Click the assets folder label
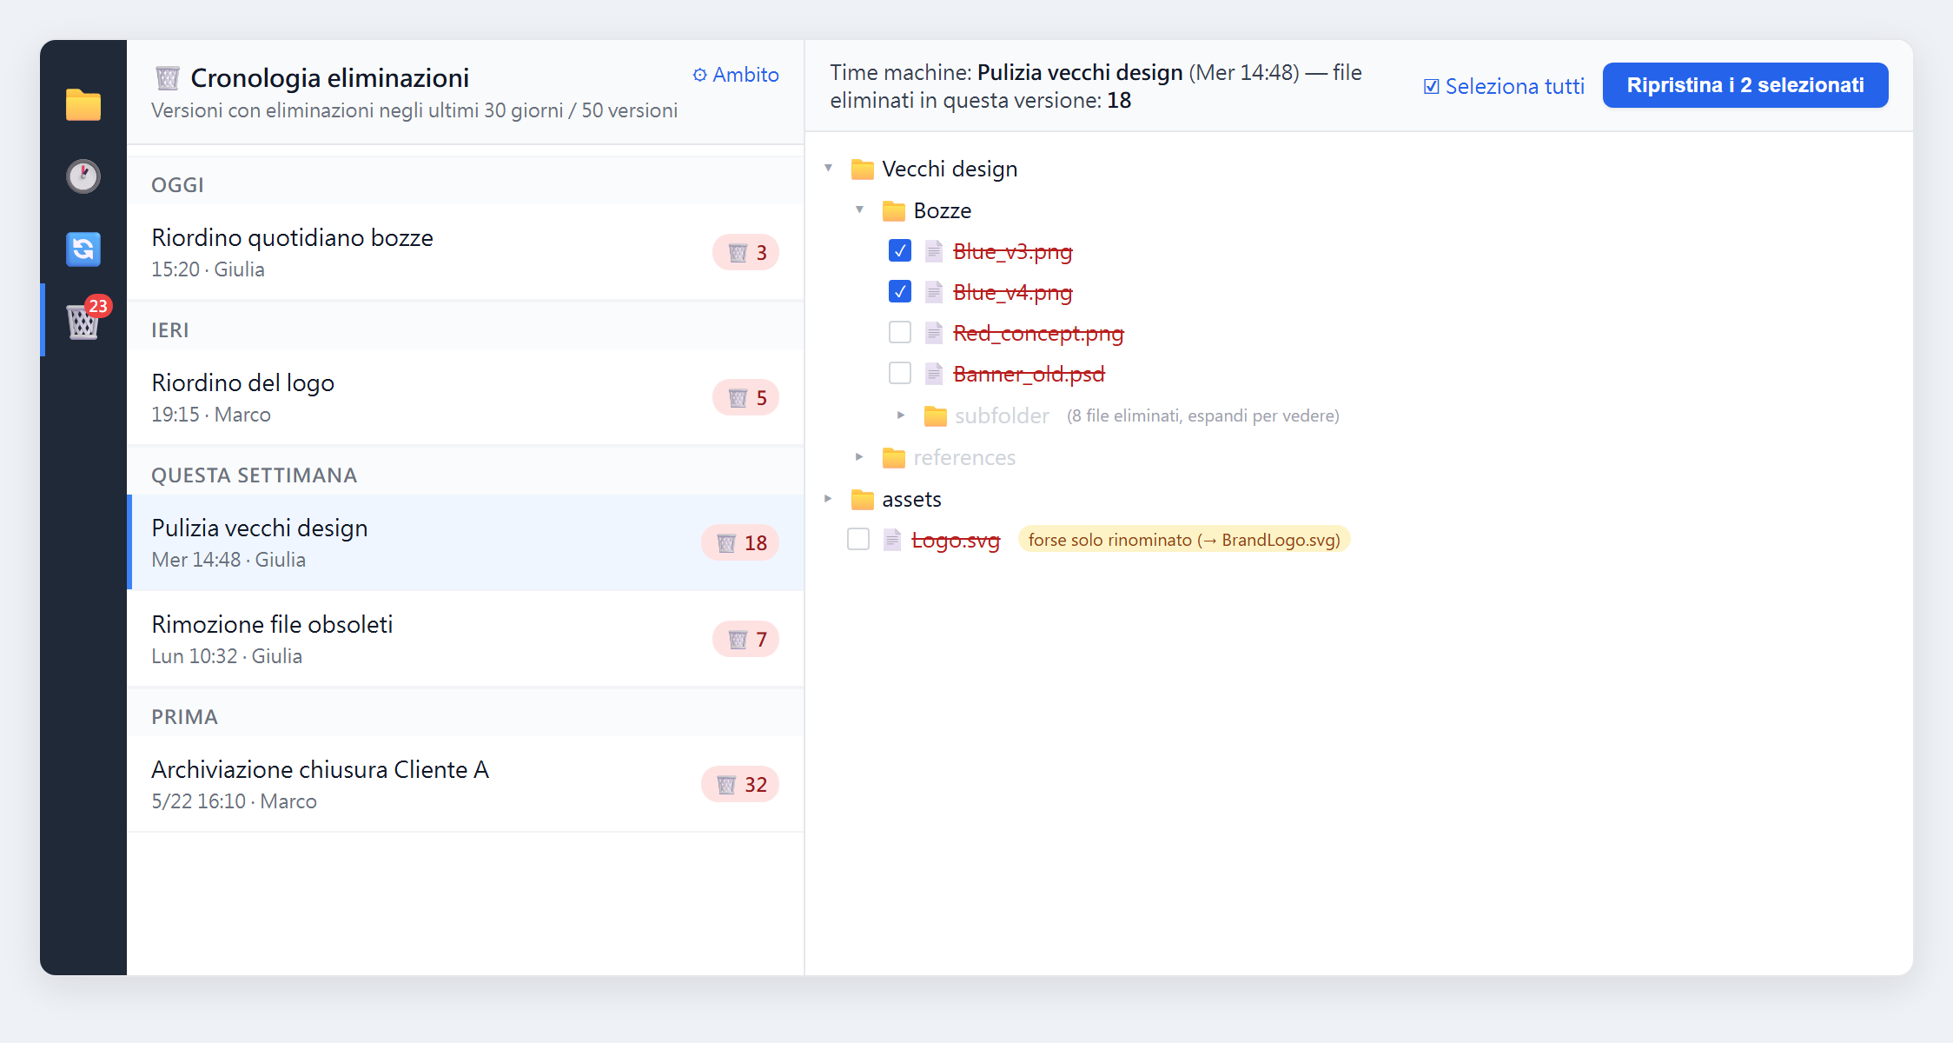The image size is (1953, 1043). (x=911, y=499)
